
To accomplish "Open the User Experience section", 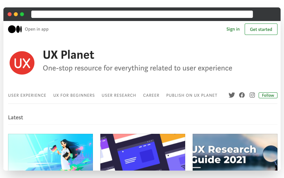I will point(27,95).
